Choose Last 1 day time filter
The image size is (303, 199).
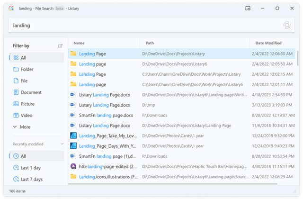[30, 168]
